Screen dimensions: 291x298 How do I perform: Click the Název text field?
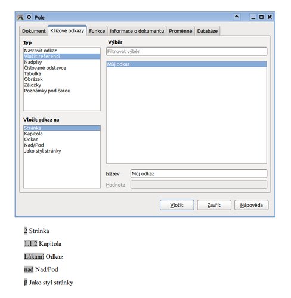point(199,173)
